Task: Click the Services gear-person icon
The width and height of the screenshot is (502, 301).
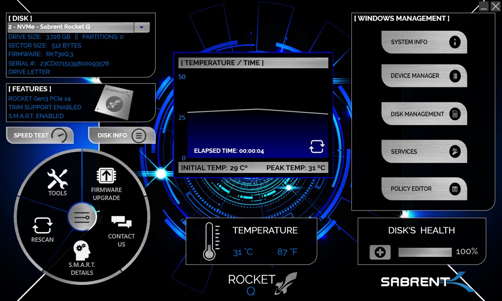Action: [x=455, y=152]
